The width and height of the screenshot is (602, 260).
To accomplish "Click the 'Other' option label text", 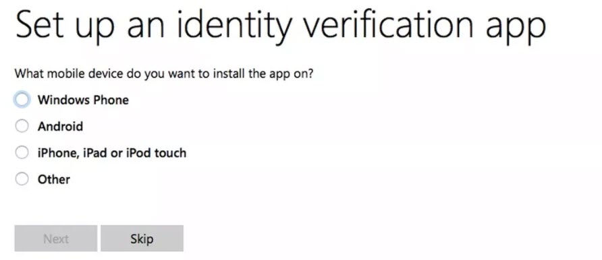I will point(54,179).
